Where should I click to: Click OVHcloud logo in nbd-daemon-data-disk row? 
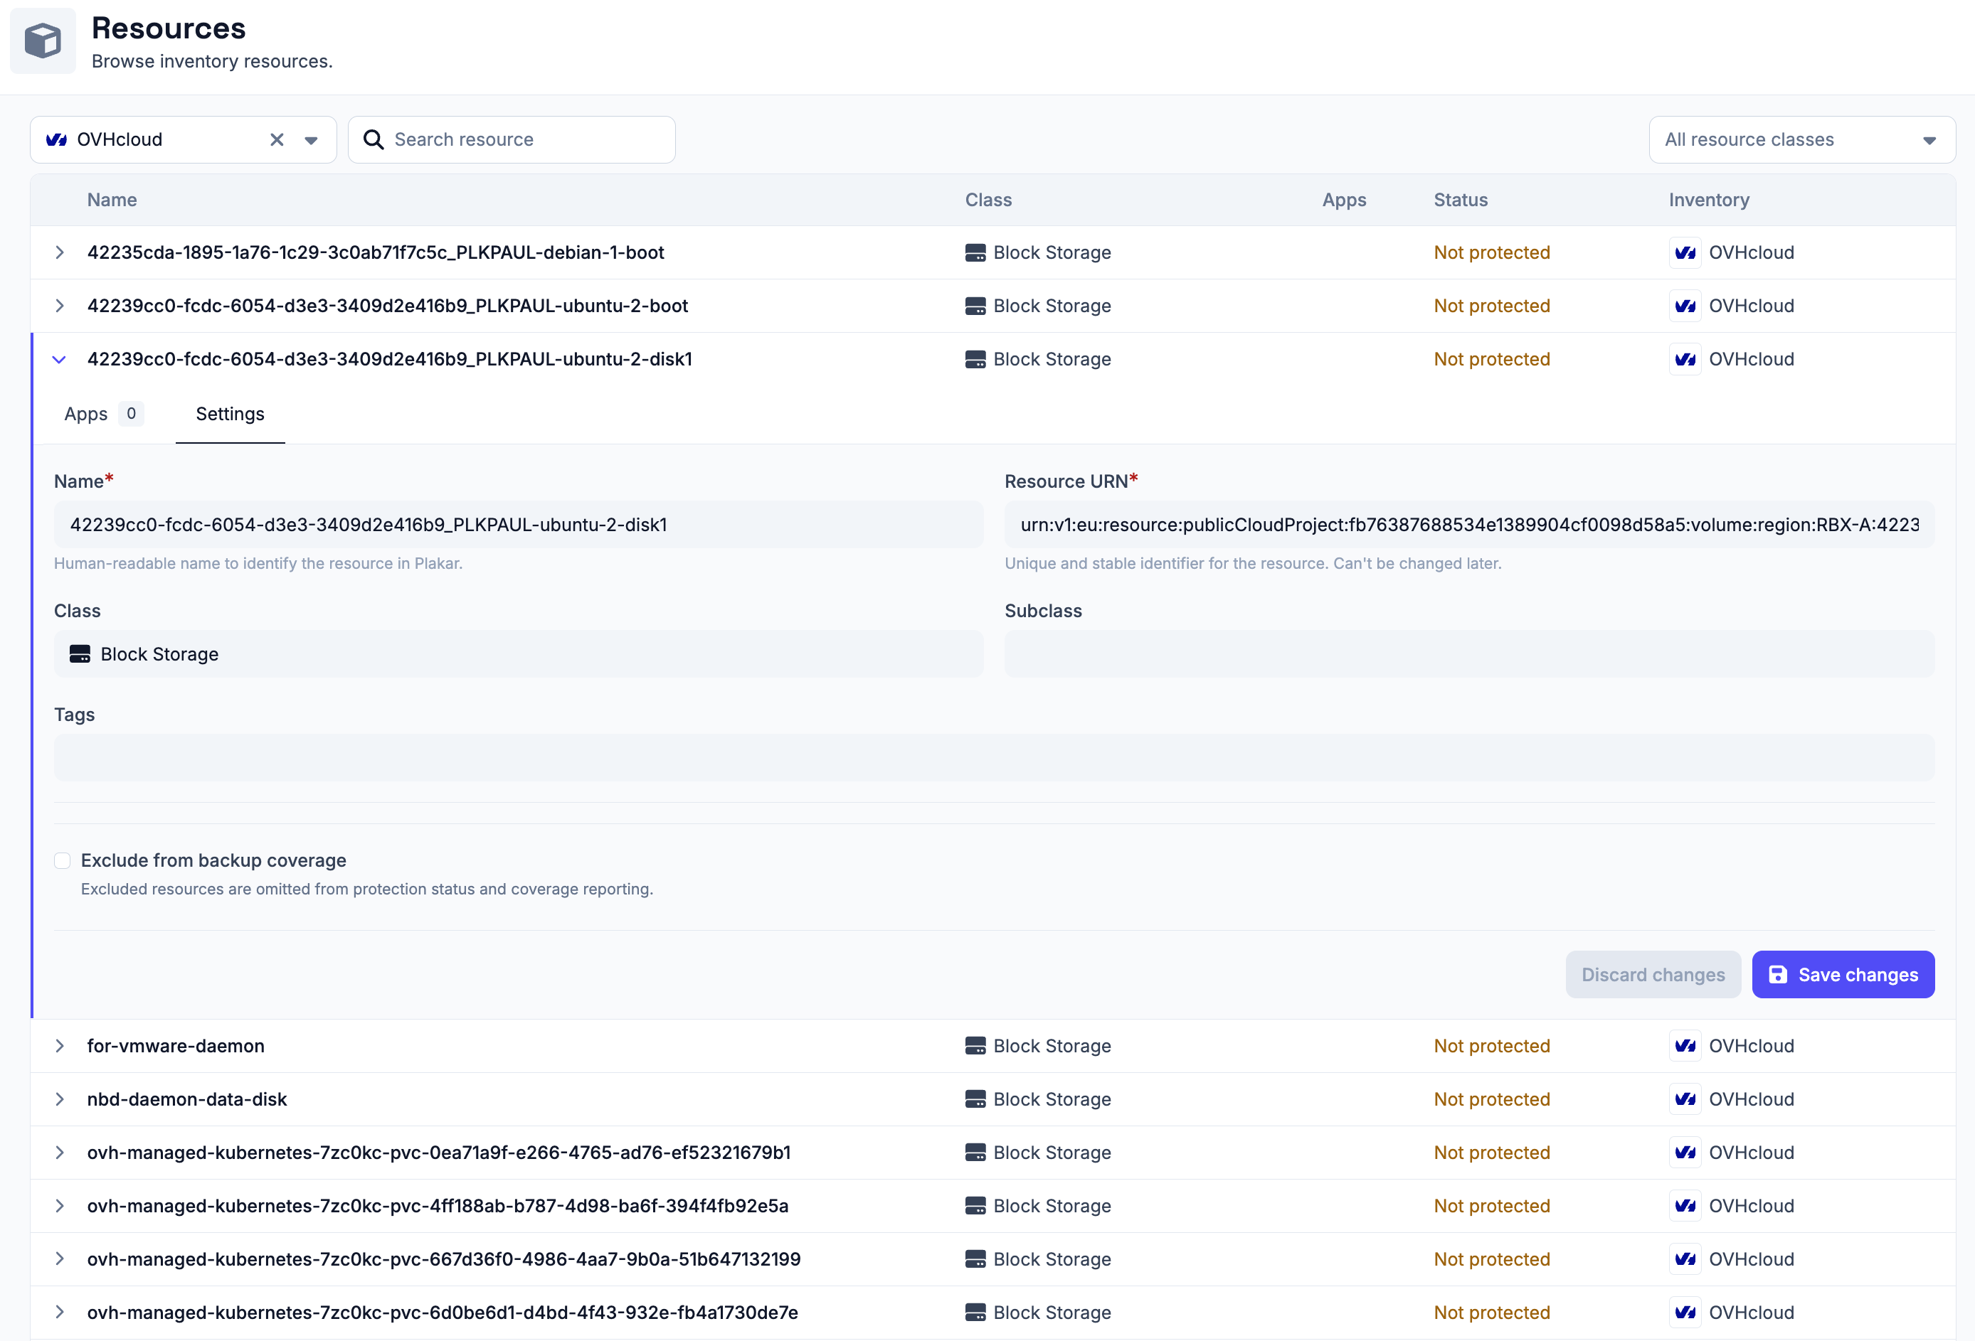(1685, 1099)
